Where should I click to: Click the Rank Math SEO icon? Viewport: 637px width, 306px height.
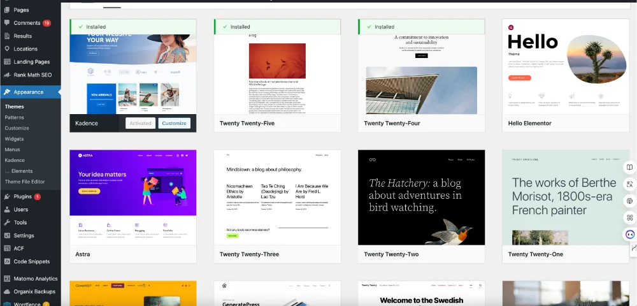click(x=7, y=75)
